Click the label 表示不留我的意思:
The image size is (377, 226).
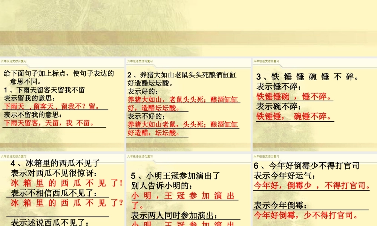click(x=33, y=115)
